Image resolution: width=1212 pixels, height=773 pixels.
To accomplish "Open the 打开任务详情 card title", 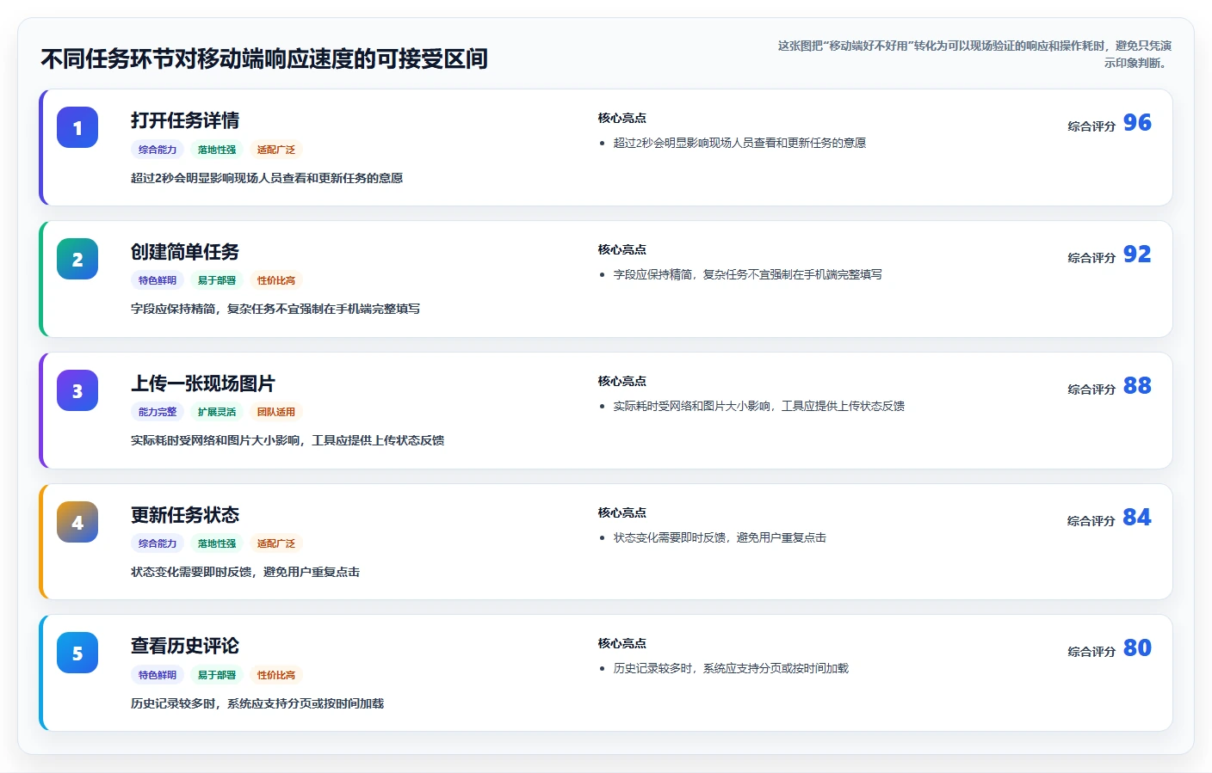I will [x=185, y=120].
